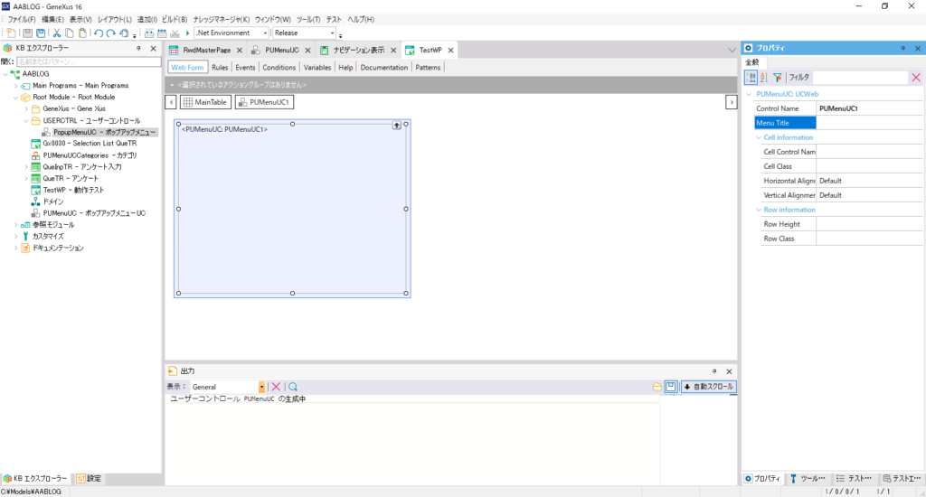Select the Variables section tab
The width and height of the screenshot is (926, 497).
[x=317, y=67]
